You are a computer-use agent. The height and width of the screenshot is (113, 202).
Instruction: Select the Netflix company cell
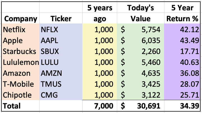coord(21,29)
